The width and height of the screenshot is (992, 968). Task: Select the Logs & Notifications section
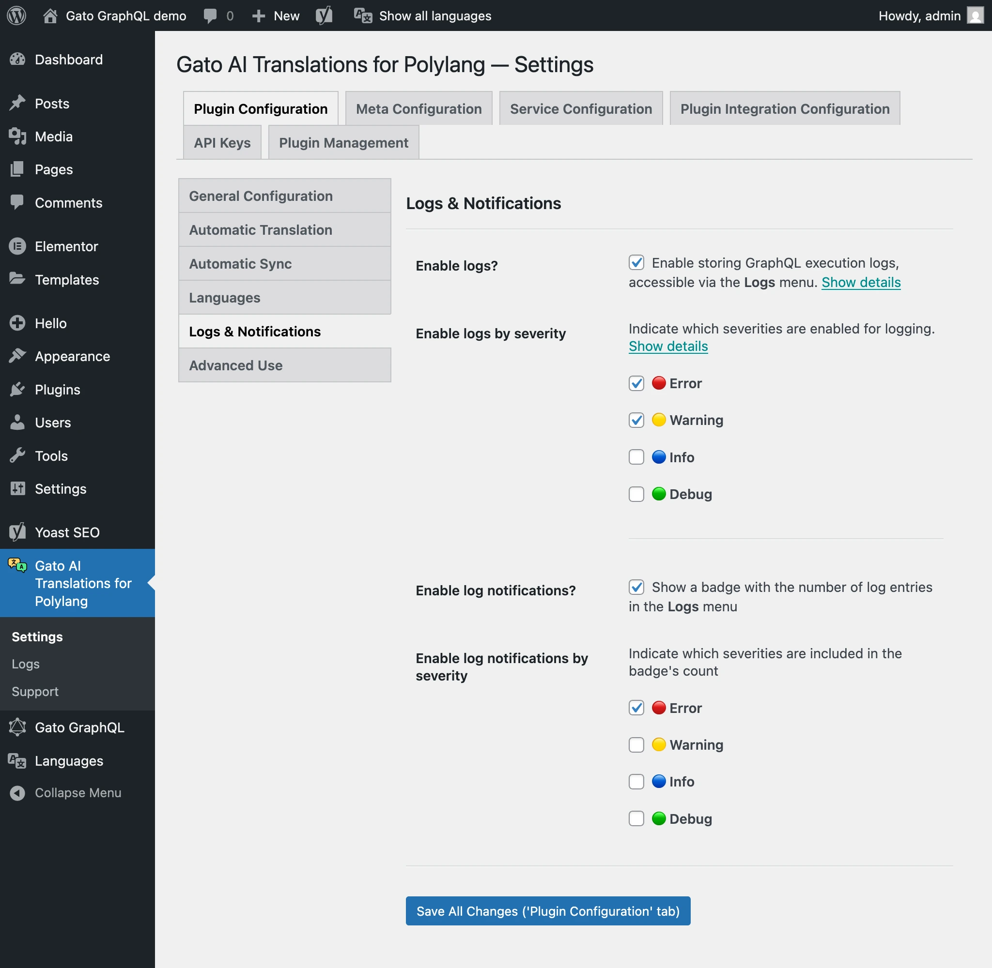pos(285,332)
